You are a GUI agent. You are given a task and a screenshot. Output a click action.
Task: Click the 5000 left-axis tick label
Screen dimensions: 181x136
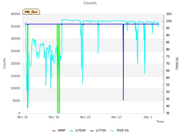[x=16, y=101]
